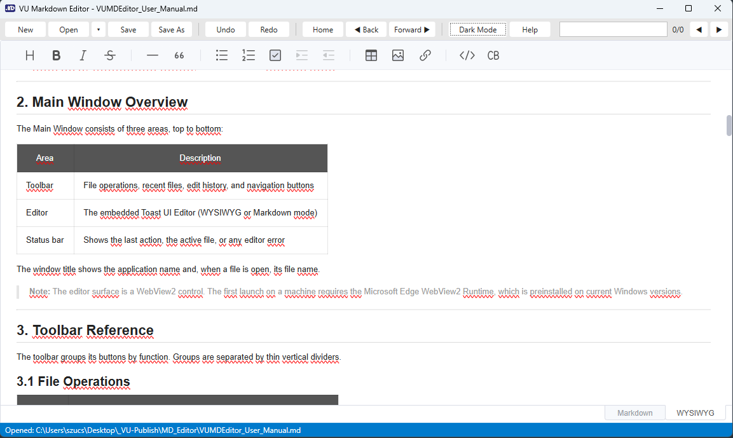
Task: Insert inline code with the </> icon
Action: [467, 56]
